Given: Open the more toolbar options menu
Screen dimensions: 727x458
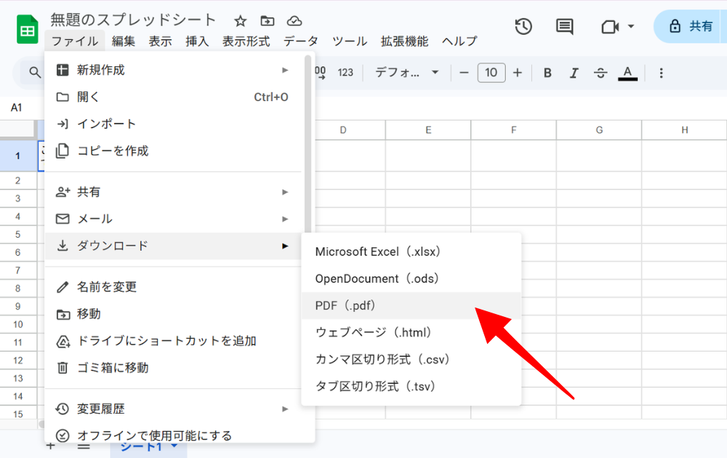Looking at the screenshot, I should click(661, 73).
